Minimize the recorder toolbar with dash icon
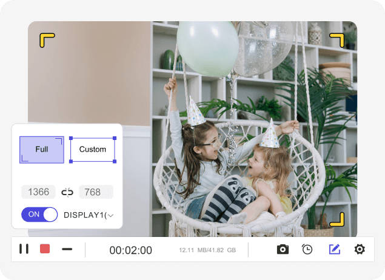This screenshot has height=280, width=385. point(67,249)
